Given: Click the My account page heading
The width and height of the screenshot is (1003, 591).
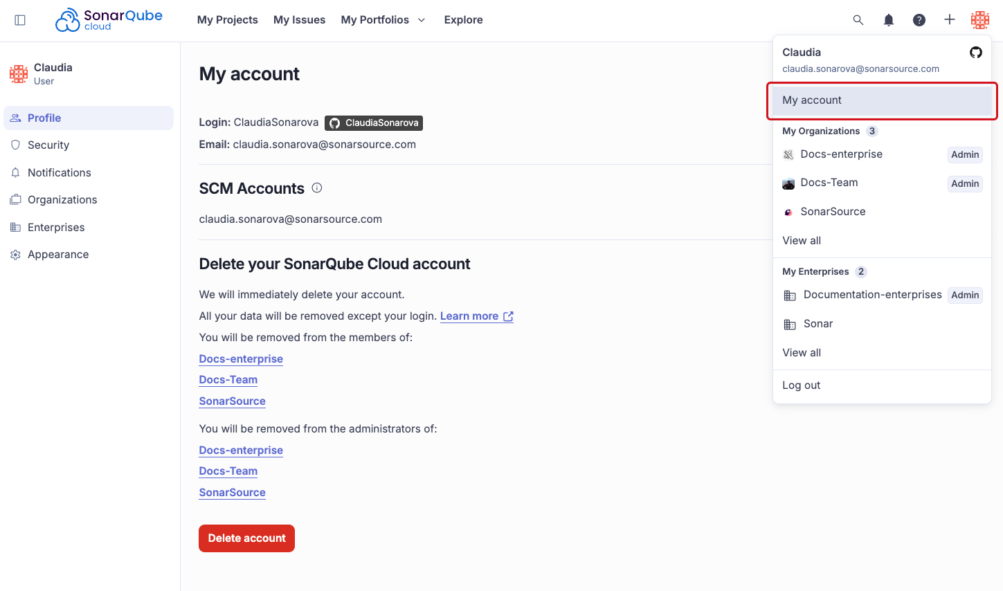Looking at the screenshot, I should click(x=249, y=74).
